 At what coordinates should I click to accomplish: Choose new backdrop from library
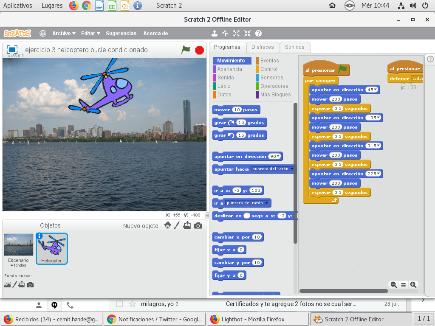point(7,285)
